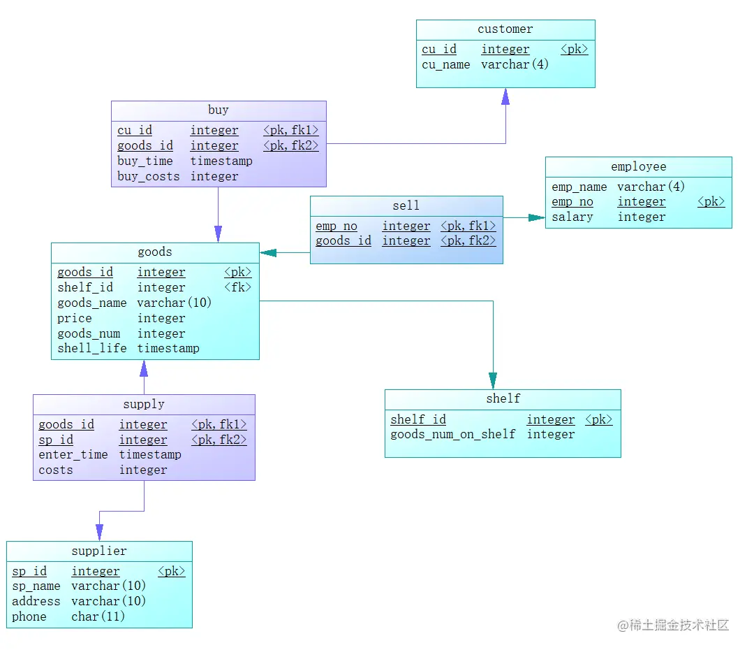This screenshot has height=650, width=747.
Task: Select the employee table header
Action: (638, 166)
